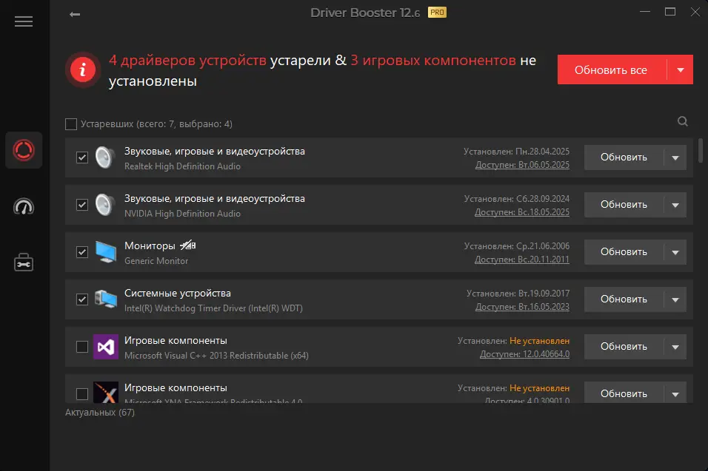This screenshot has width=708, height=471.
Task: Update the Realtek High Definition Audio driver
Action: coord(624,157)
